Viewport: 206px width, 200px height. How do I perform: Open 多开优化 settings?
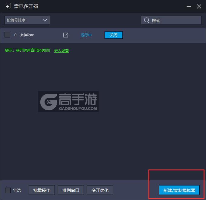pos(100,190)
